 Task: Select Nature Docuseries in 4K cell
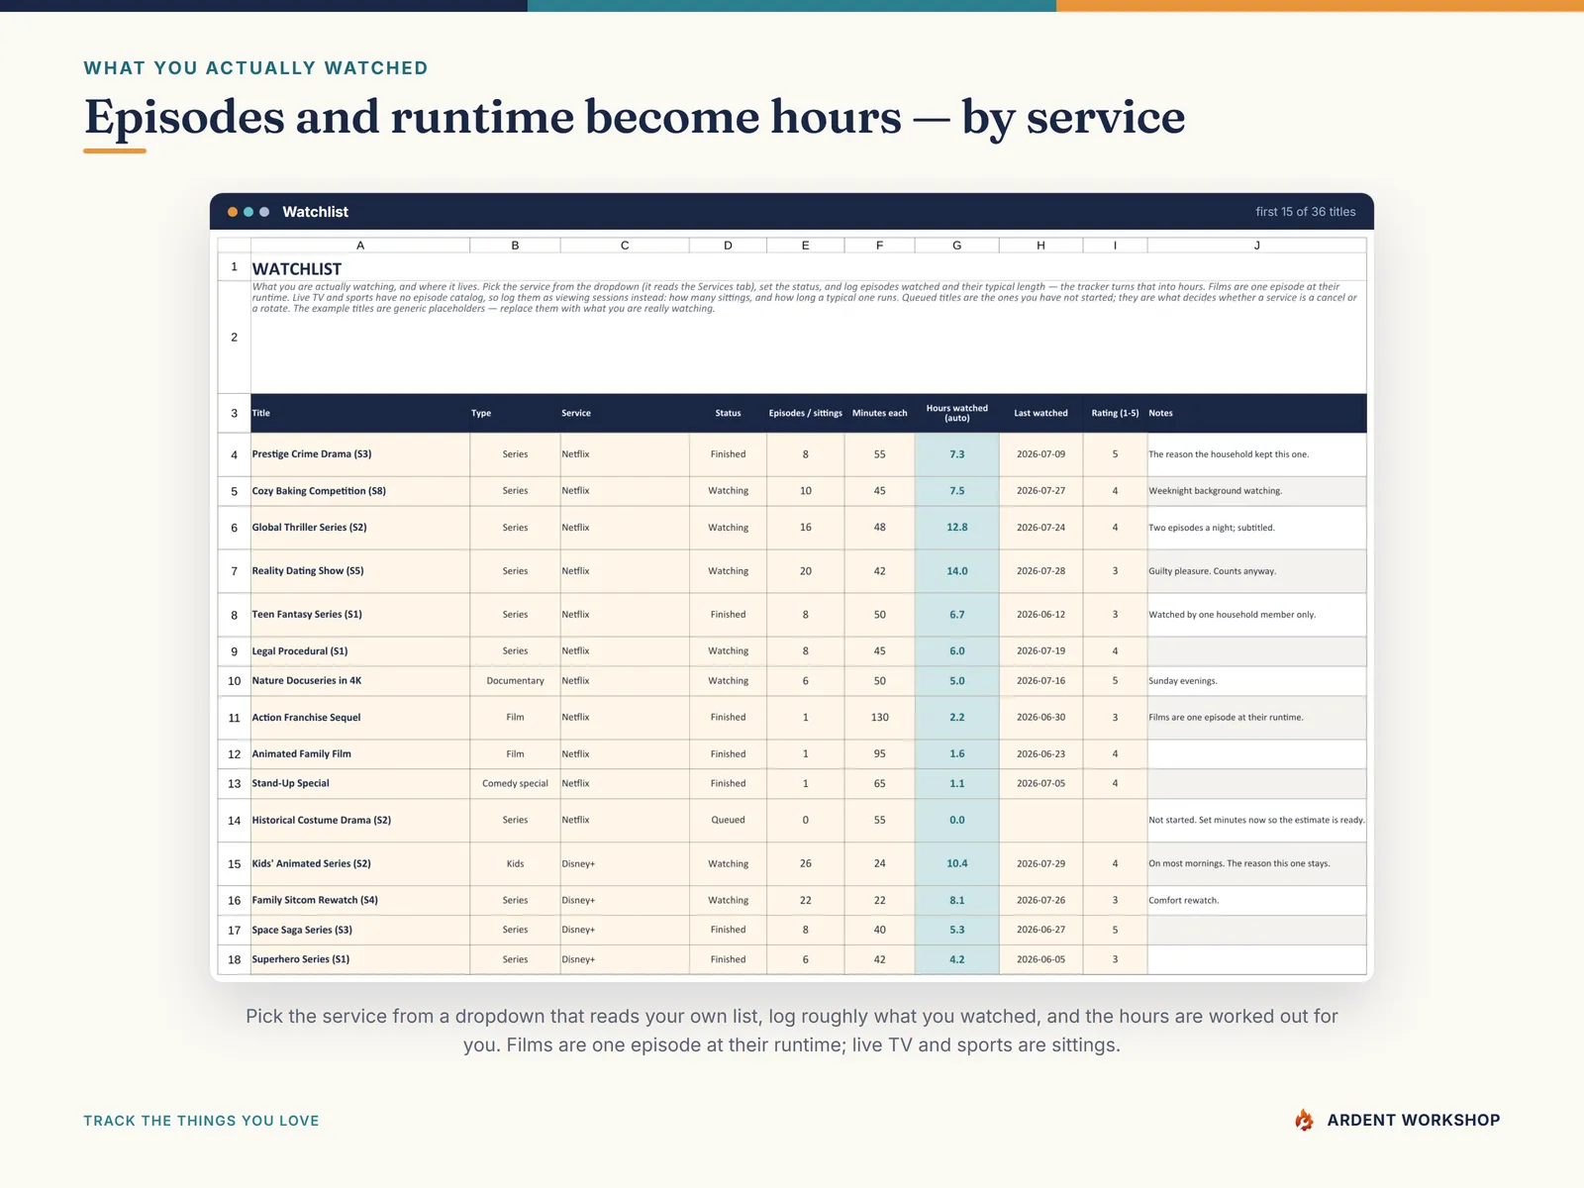(360, 681)
